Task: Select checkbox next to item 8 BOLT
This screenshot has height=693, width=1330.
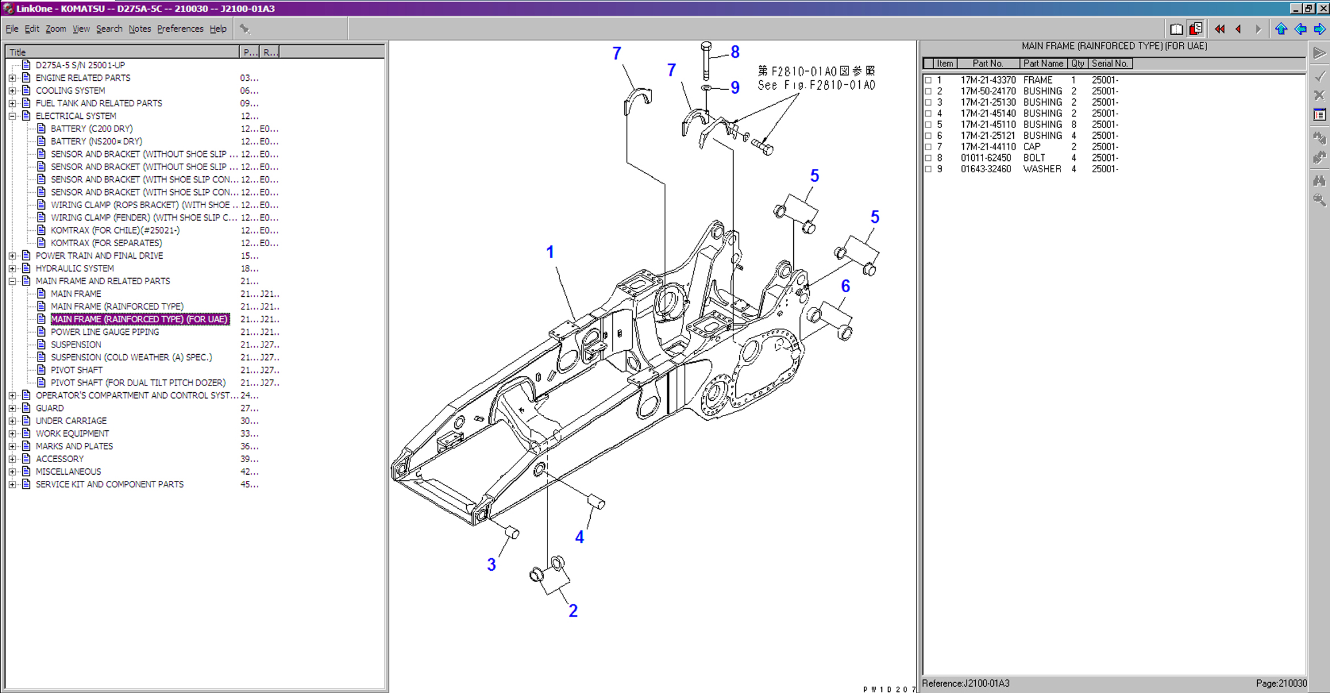Action: click(928, 158)
